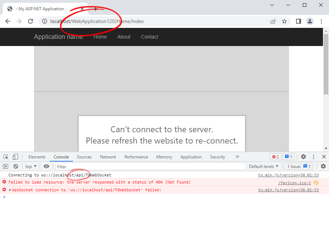Image resolution: width=329 pixels, height=227 pixels.
Task: Bookmark this page with the star
Action: coord(284,21)
